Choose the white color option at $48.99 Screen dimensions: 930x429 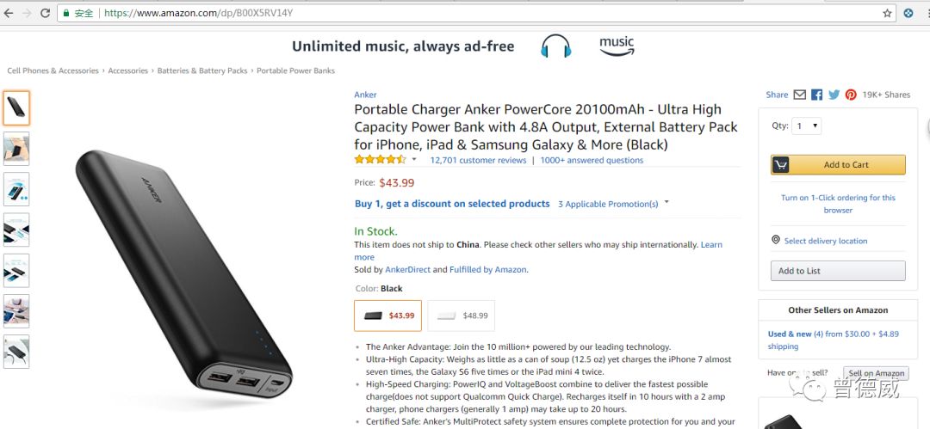coord(462,316)
